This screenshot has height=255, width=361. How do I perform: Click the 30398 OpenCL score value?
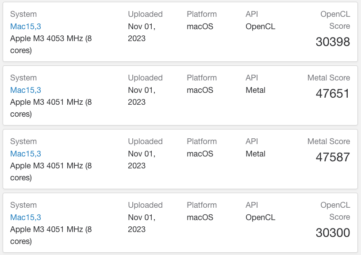(x=333, y=42)
